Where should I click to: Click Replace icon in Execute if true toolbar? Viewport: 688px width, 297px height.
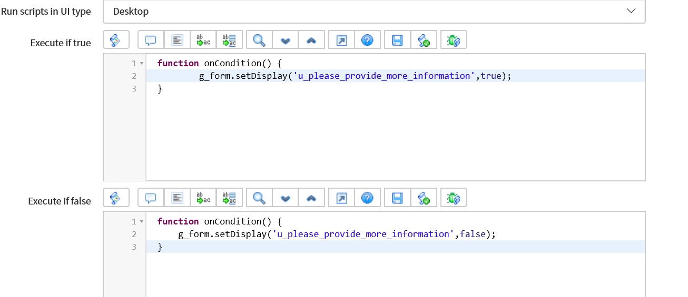click(x=203, y=40)
